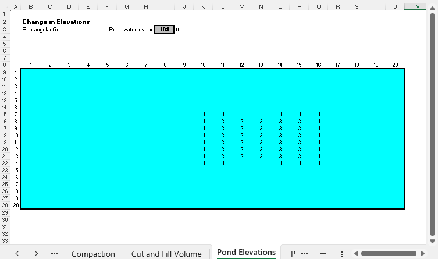Click the pond water level cell showing 109
The image size is (438, 259).
pyautogui.click(x=164, y=29)
